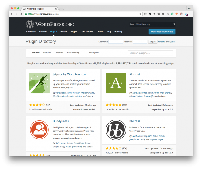Focus the Password field
Screen dimensions: 202x169
click(140, 42)
